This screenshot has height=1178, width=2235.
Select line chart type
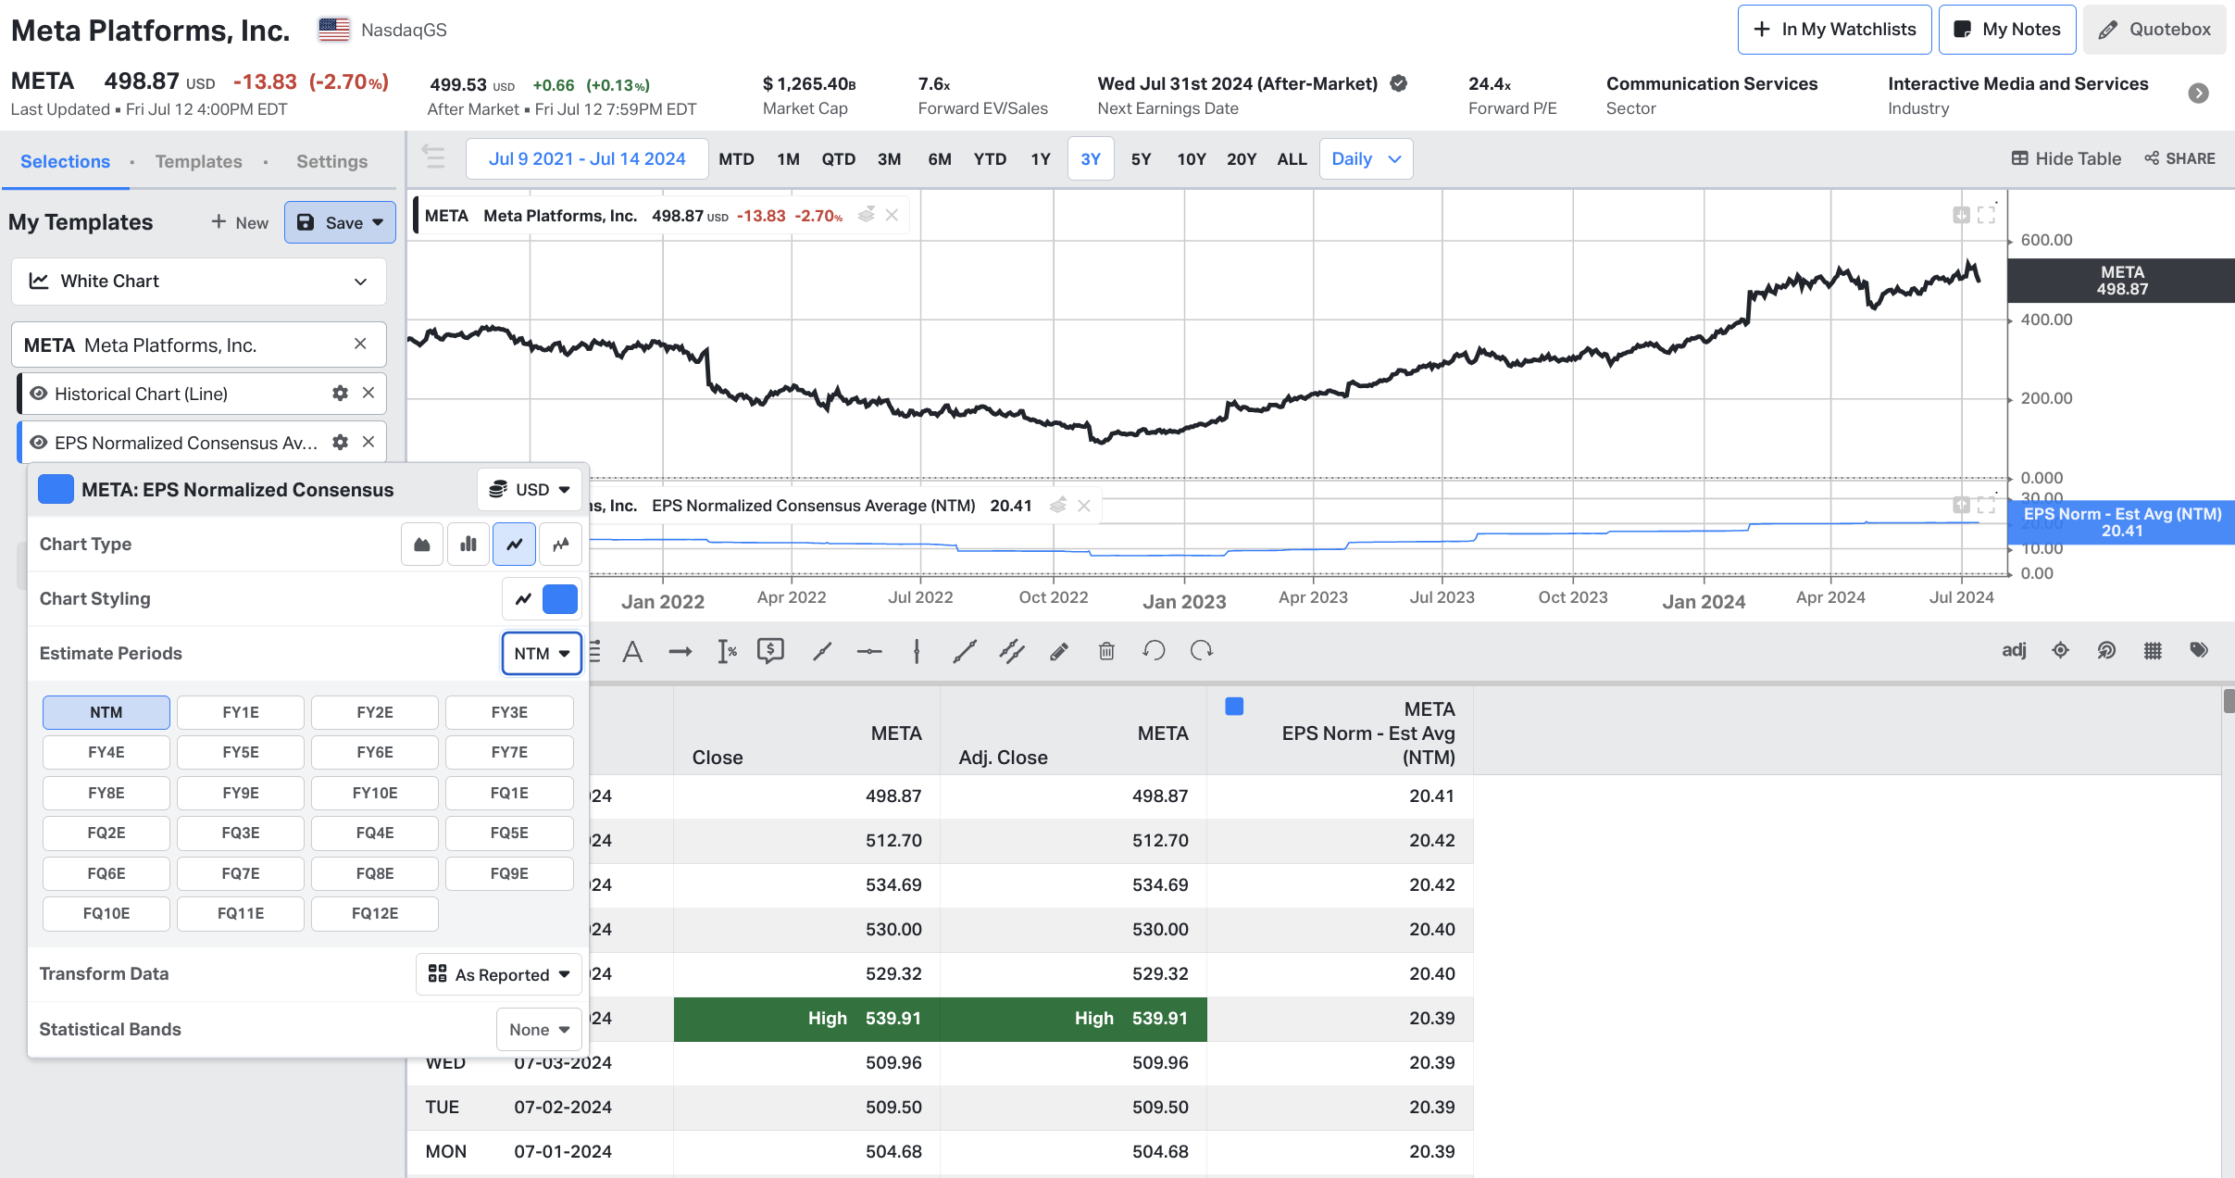coord(515,545)
